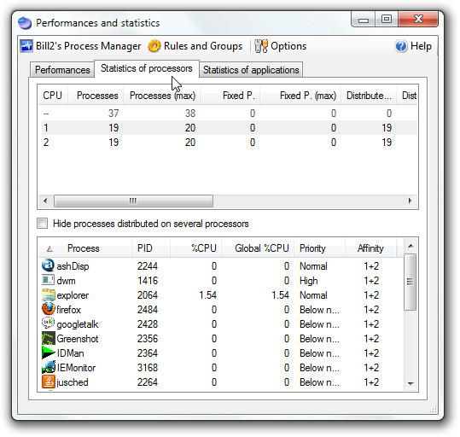The height and width of the screenshot is (437, 460).
Task: Click process list scroll up arrow
Action: 411,246
